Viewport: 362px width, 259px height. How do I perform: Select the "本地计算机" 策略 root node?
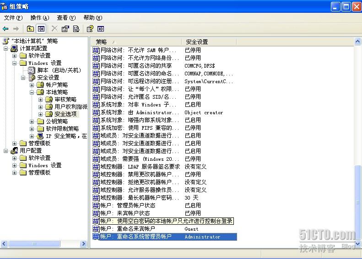[x=34, y=41]
